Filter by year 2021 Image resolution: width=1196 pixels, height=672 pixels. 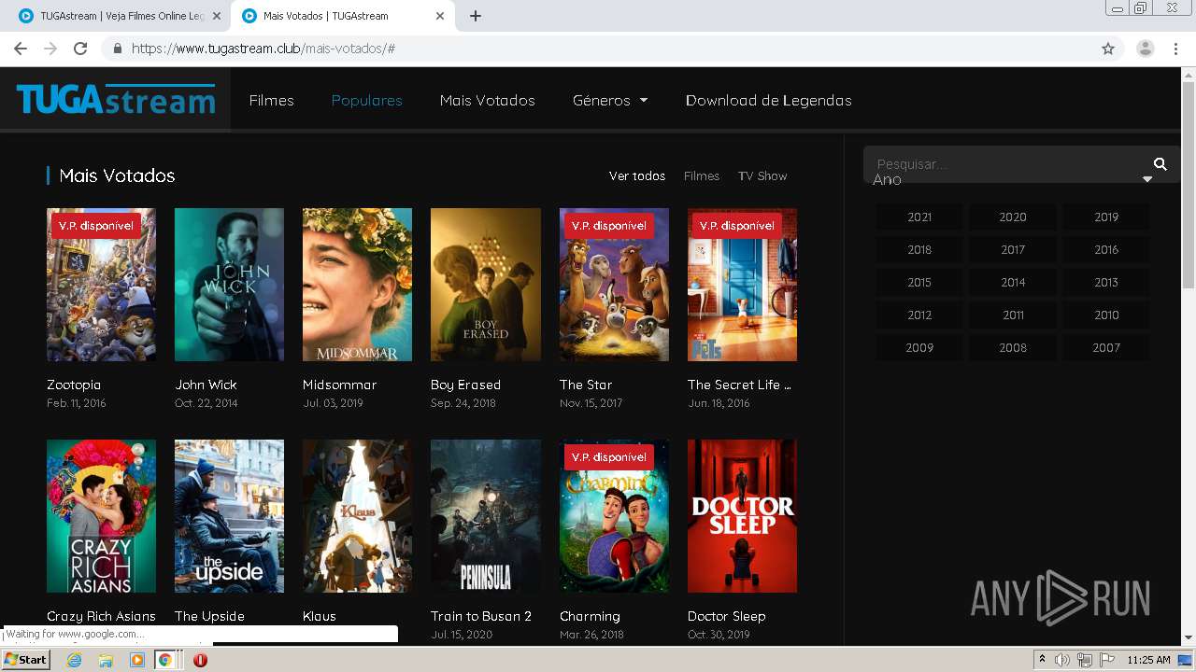point(919,217)
